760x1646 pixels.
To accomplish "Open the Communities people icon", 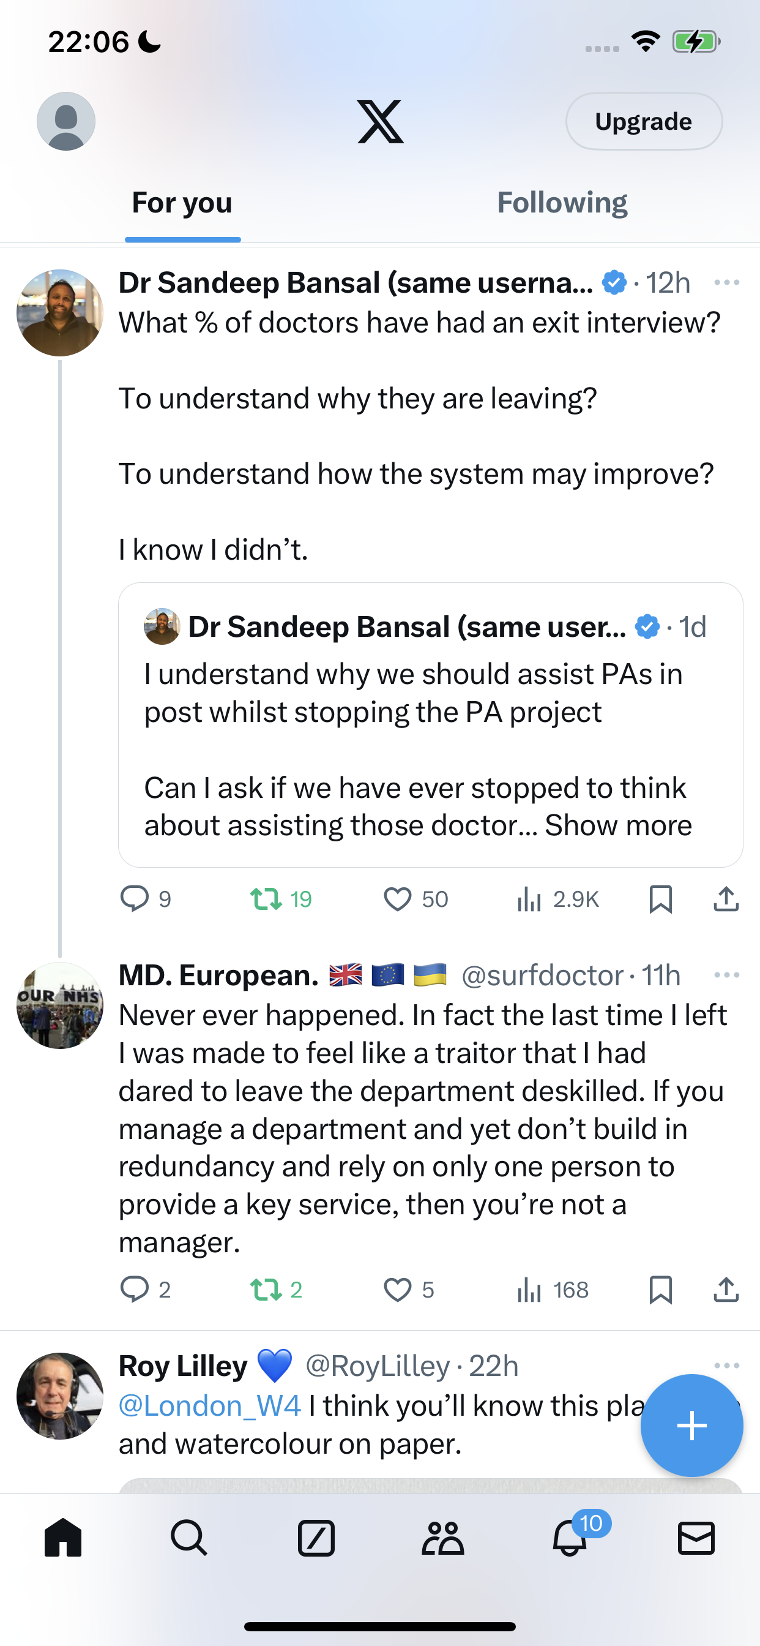I will [x=442, y=1538].
